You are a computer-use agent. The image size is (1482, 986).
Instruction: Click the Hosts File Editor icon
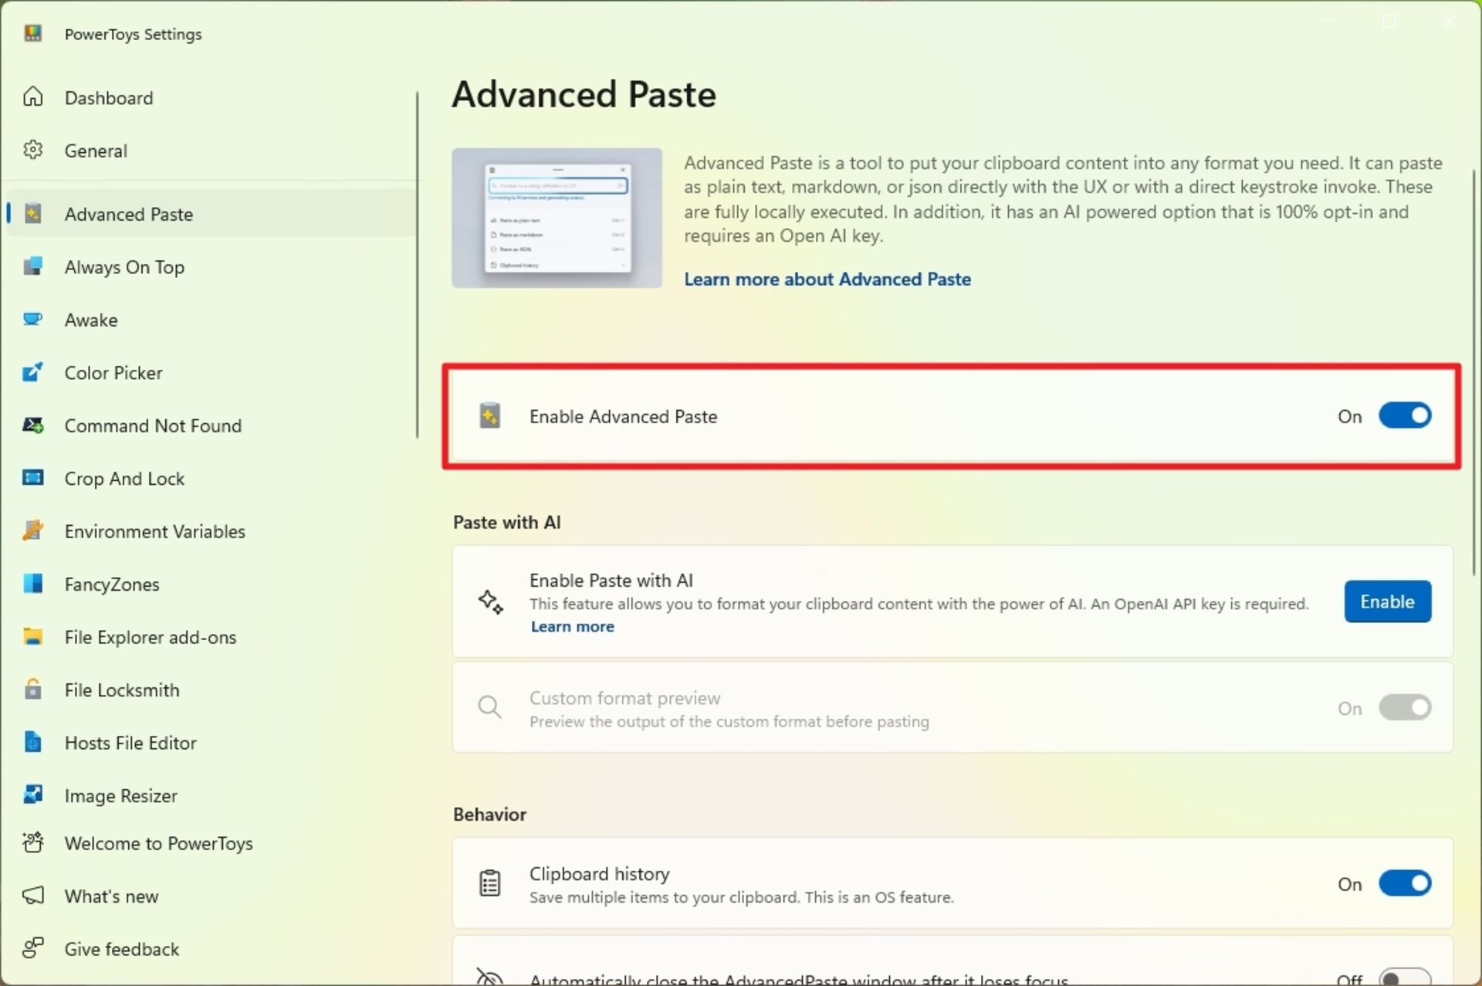click(32, 742)
